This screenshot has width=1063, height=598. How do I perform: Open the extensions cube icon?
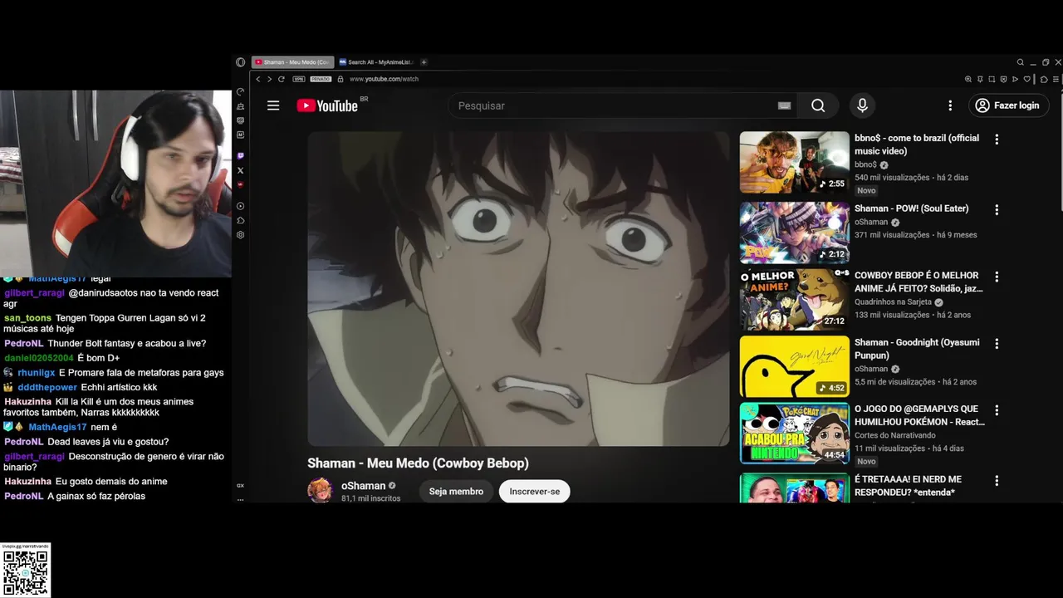(1044, 79)
